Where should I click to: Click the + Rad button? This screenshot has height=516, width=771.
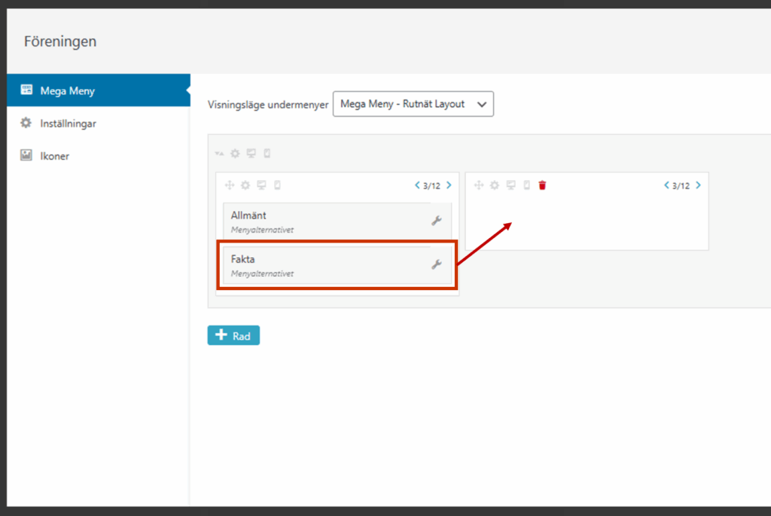click(x=233, y=335)
